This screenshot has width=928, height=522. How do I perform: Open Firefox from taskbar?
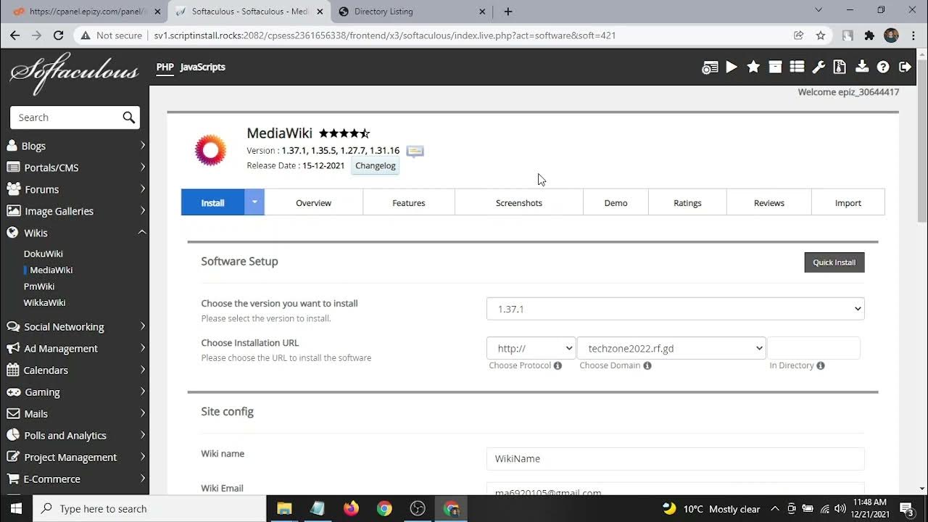(x=351, y=509)
